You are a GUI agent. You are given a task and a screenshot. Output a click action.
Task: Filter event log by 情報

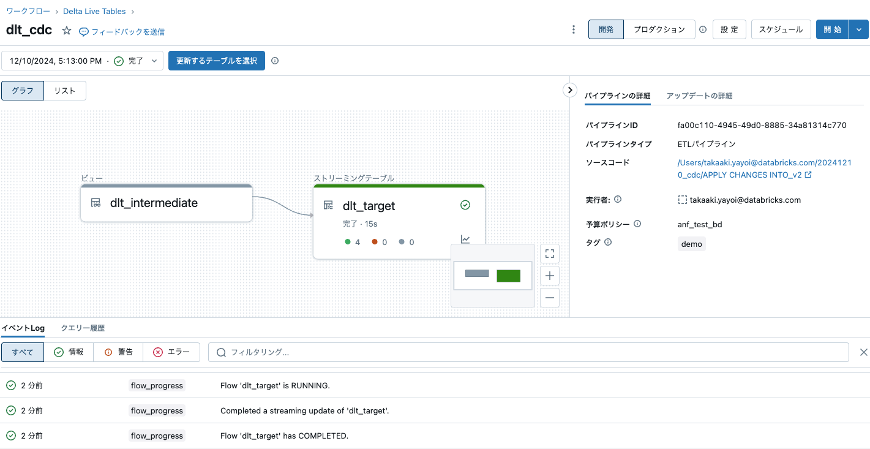click(69, 352)
